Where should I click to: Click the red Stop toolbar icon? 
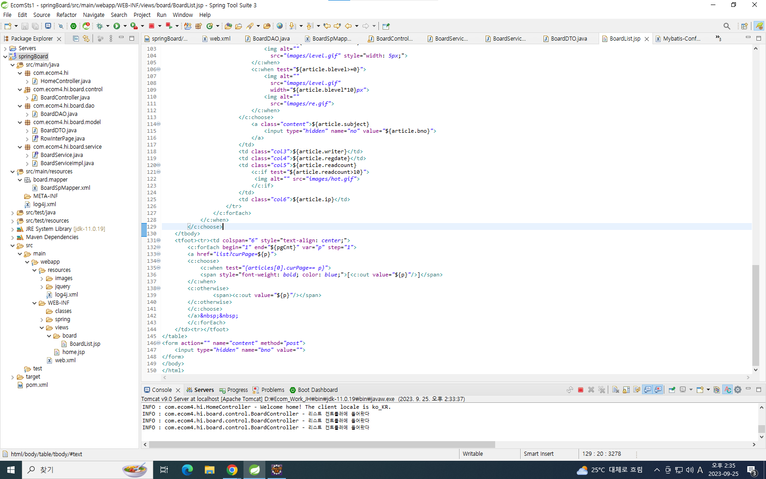[152, 26]
